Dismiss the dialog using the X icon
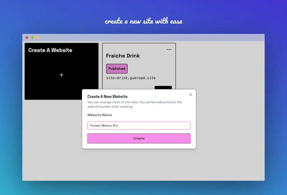The image size is (287, 195). pos(191,94)
